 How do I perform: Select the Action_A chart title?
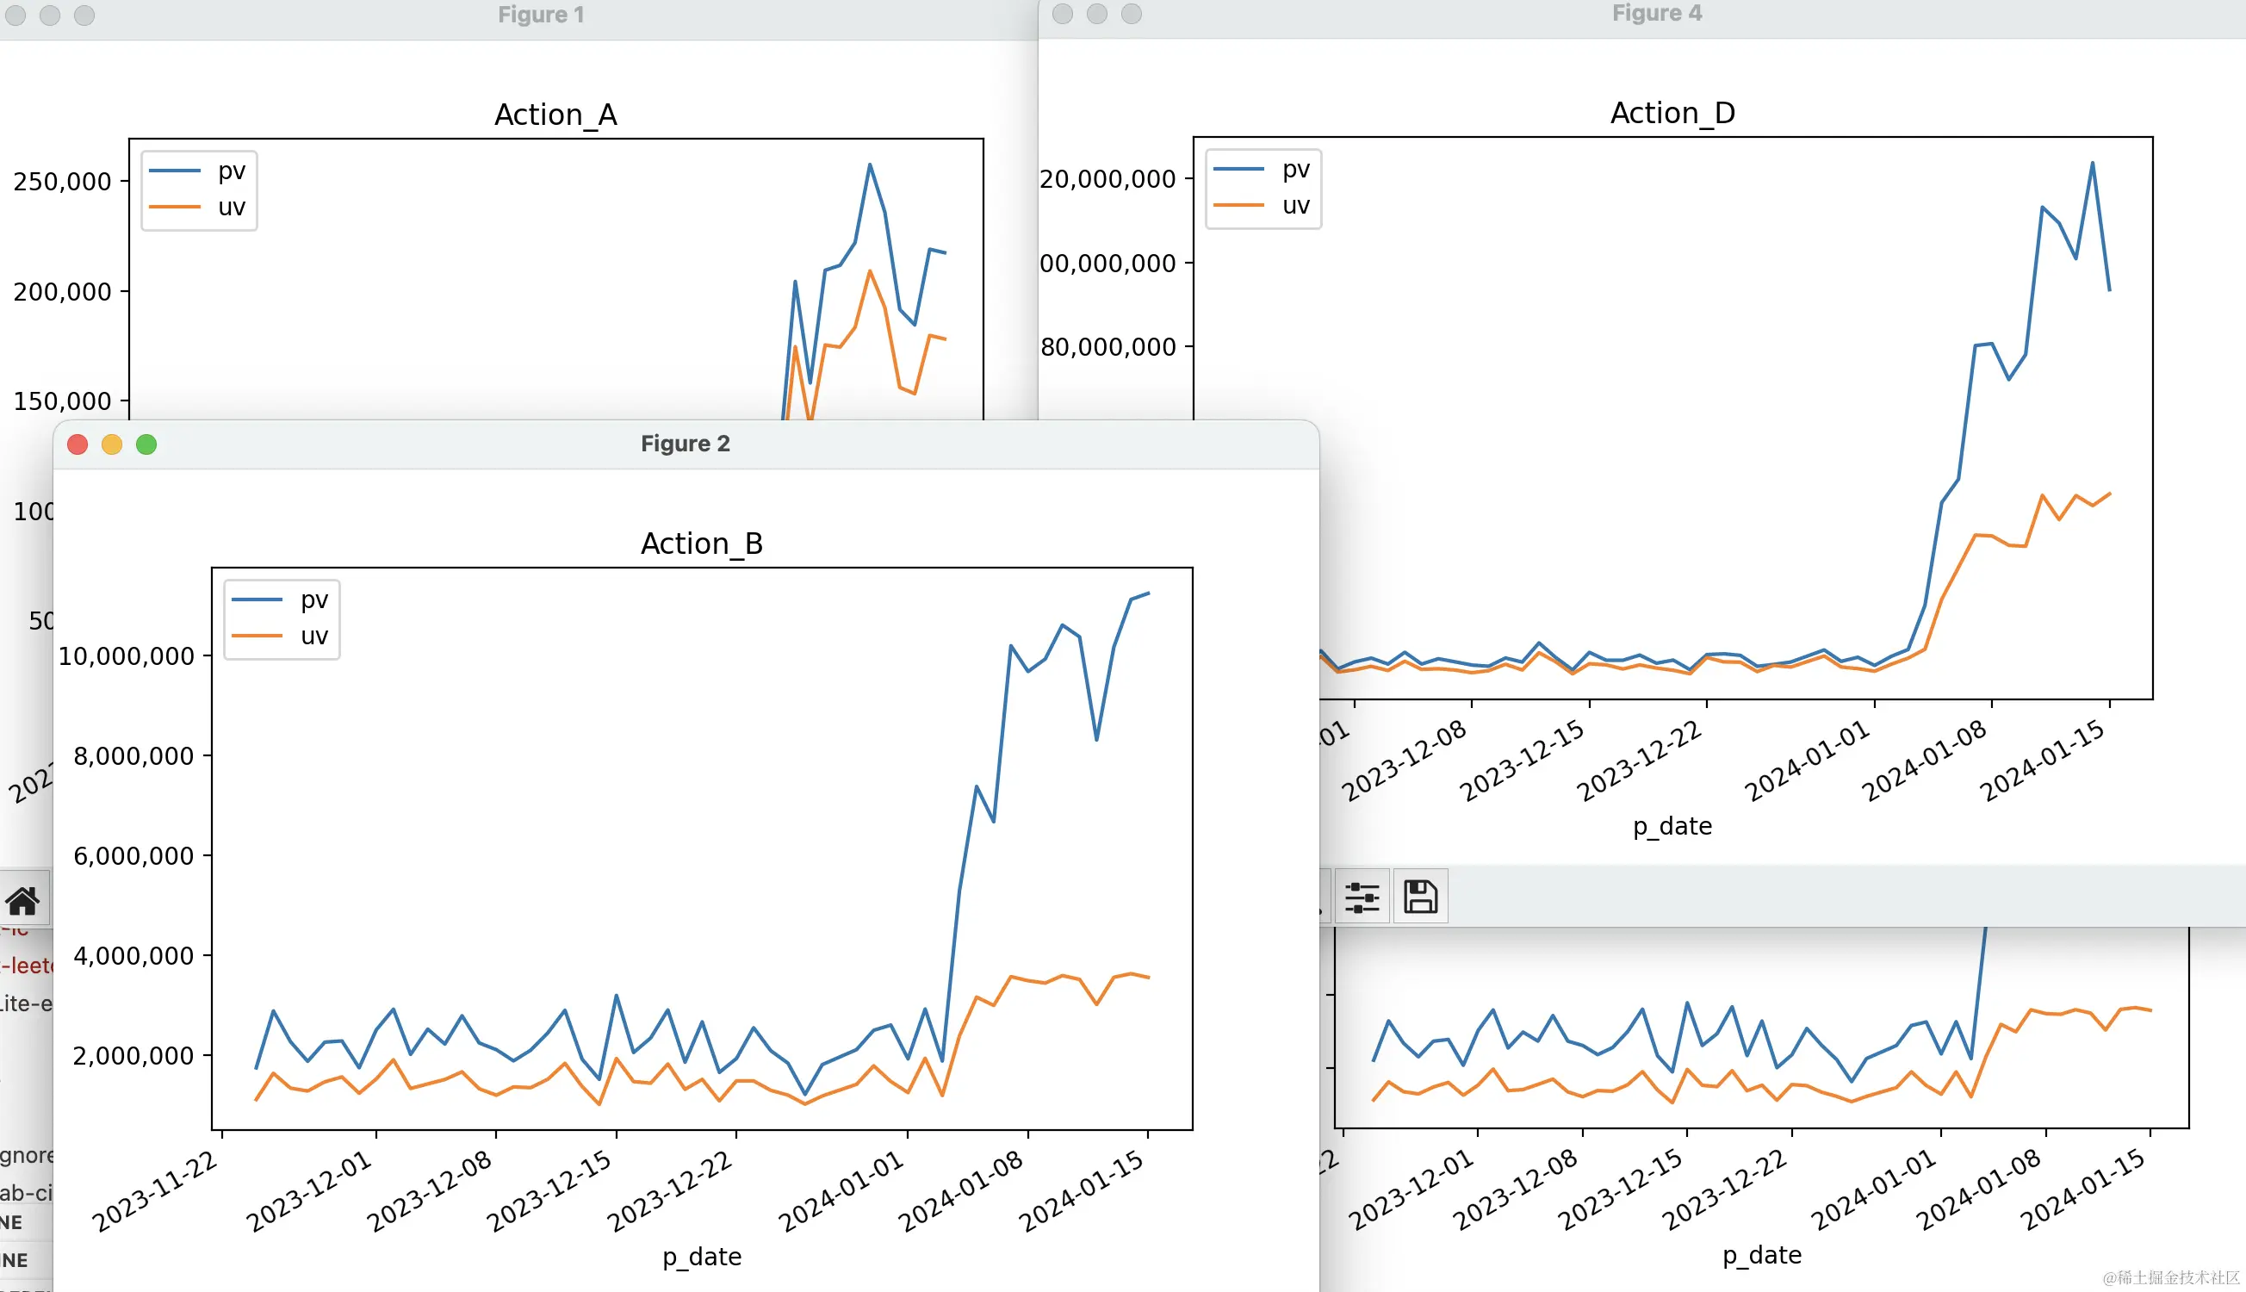pos(555,115)
